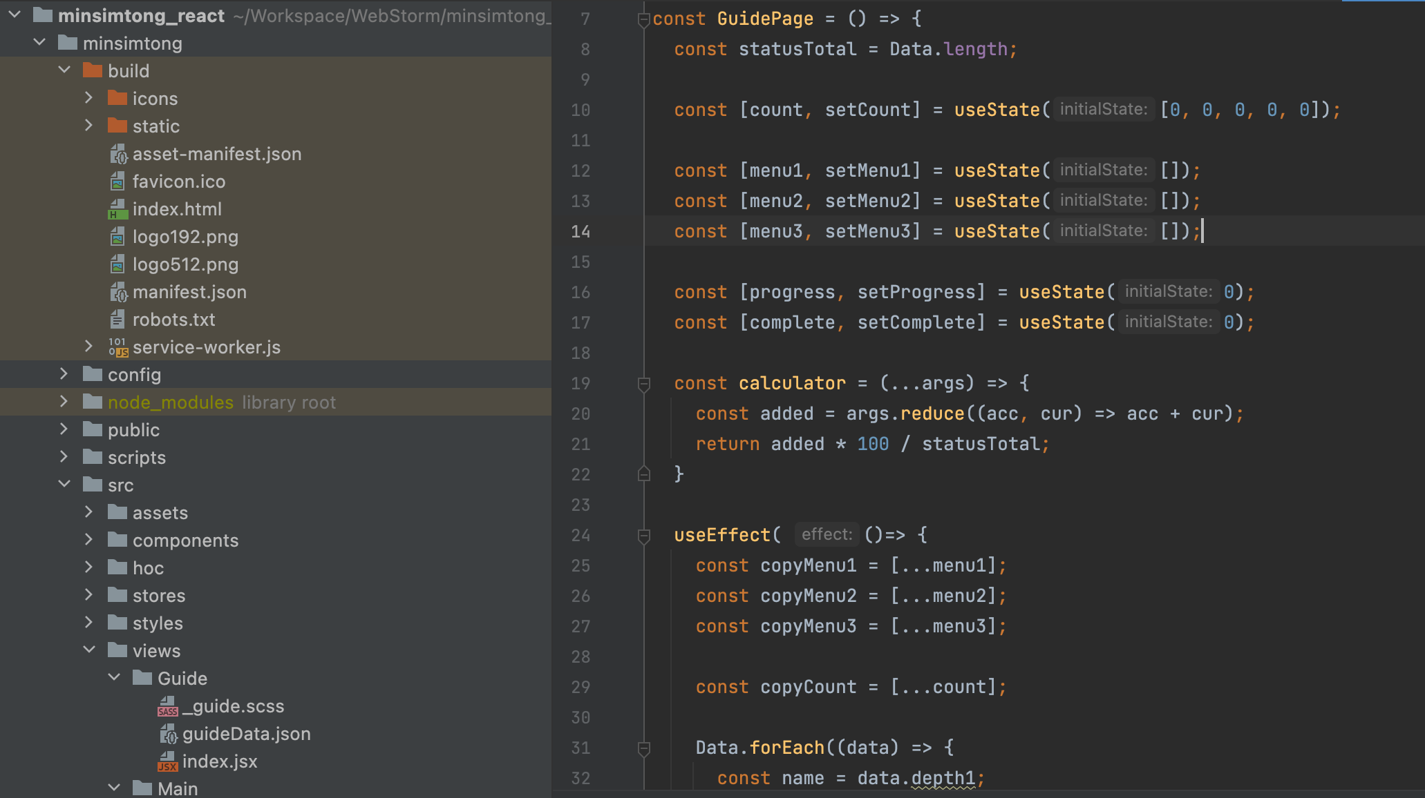Expand the config folder
The width and height of the screenshot is (1425, 798).
pyautogui.click(x=64, y=374)
